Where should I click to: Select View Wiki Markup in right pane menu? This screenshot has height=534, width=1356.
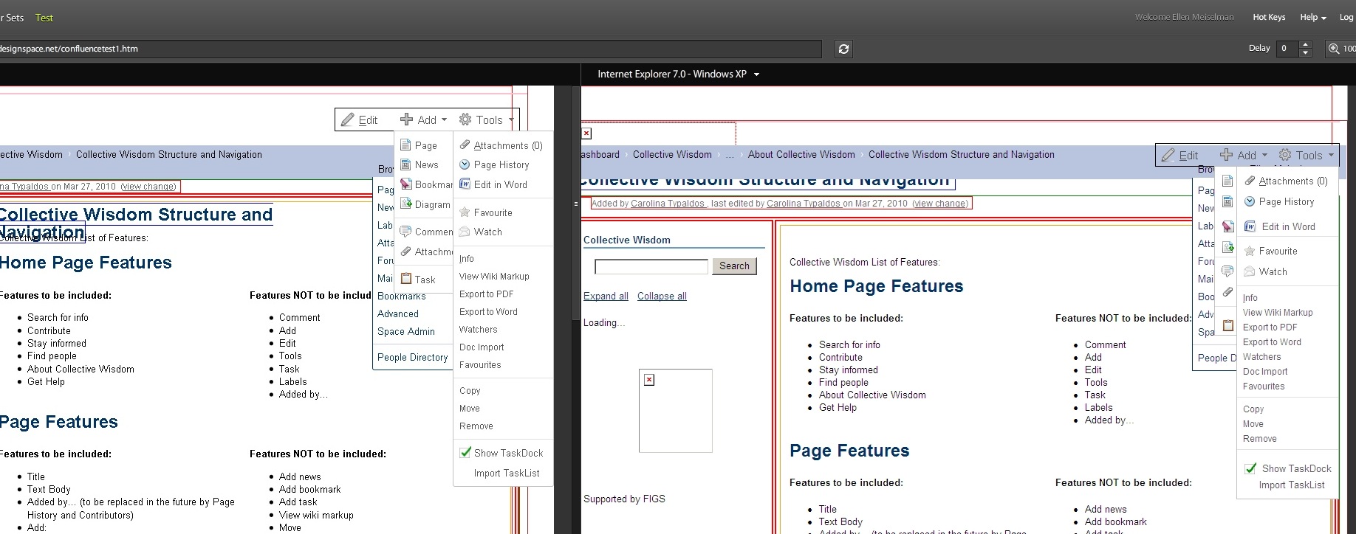pos(1277,313)
